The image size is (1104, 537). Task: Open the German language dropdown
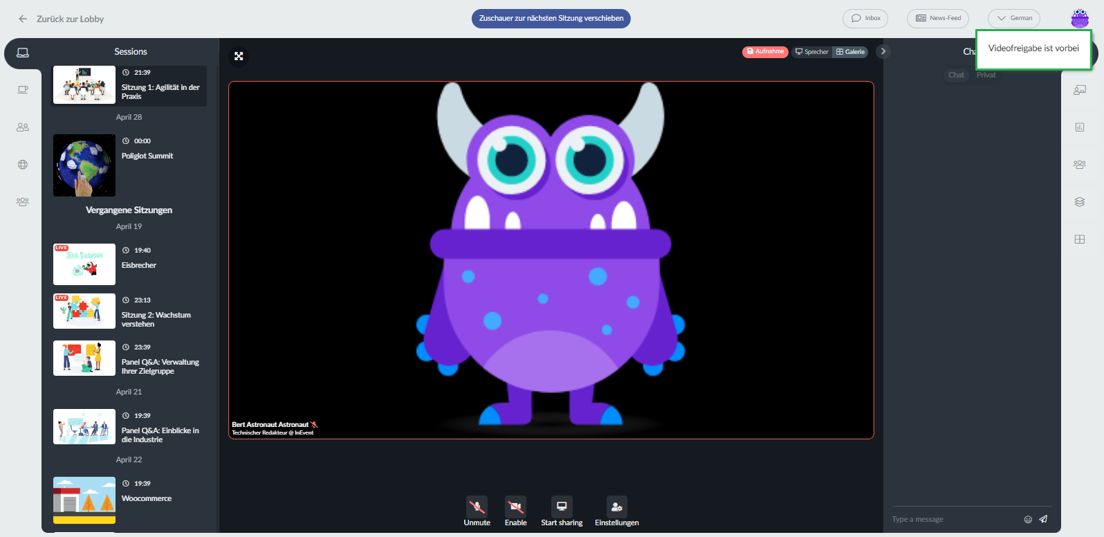(x=1014, y=18)
